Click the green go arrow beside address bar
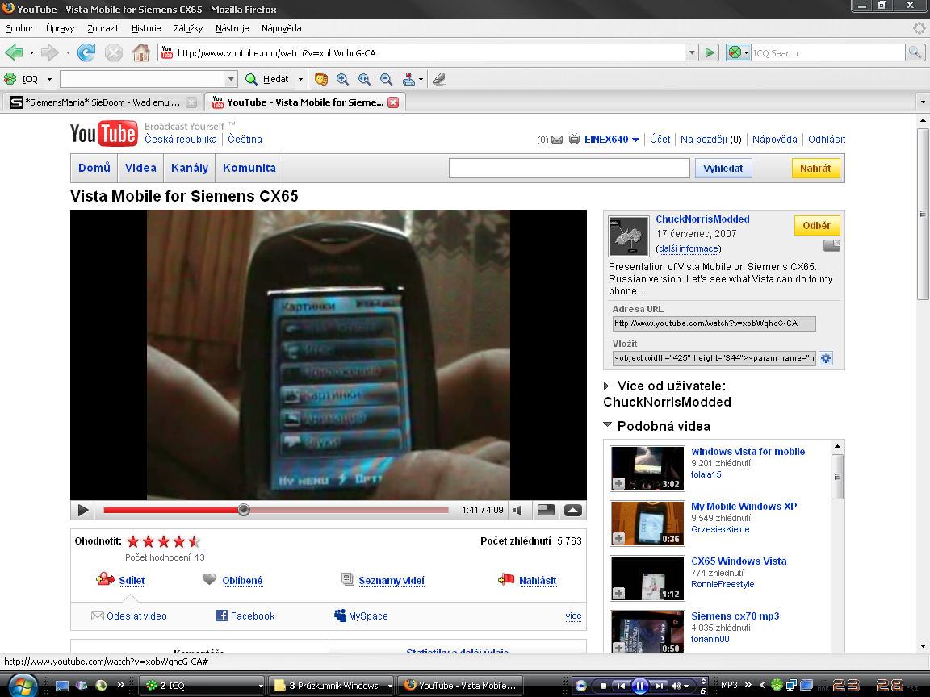This screenshot has height=697, width=930. [x=710, y=52]
